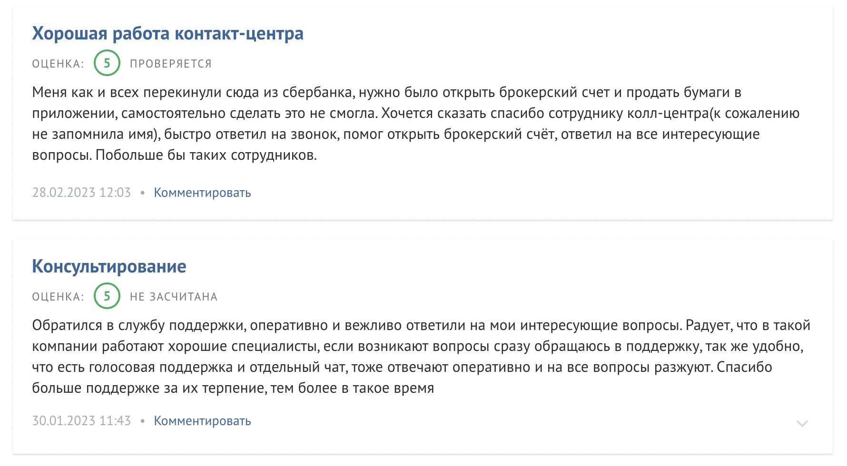Click the bullet dot beside "Комментировать" in first review
This screenshot has height=466, width=847.
[x=143, y=192]
